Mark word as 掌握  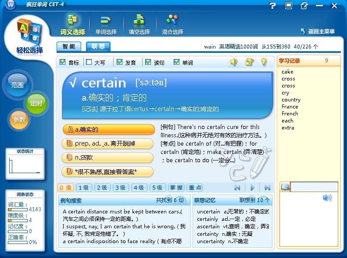pyautogui.click(x=176, y=188)
